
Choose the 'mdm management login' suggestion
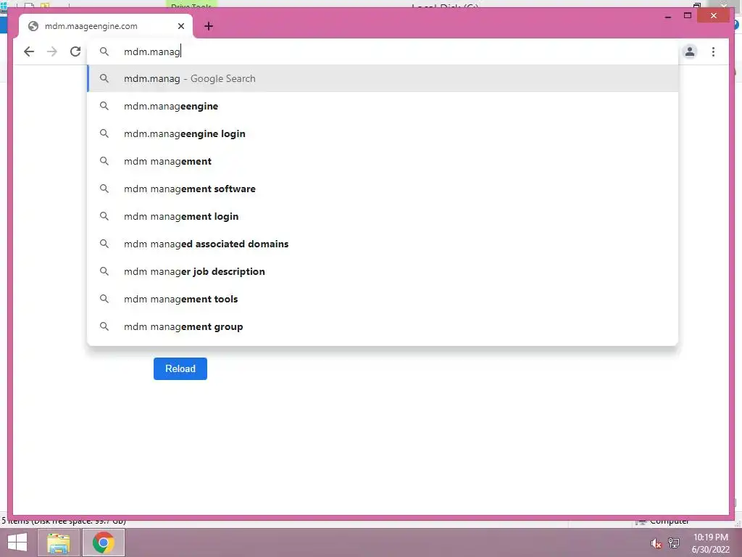click(383, 216)
